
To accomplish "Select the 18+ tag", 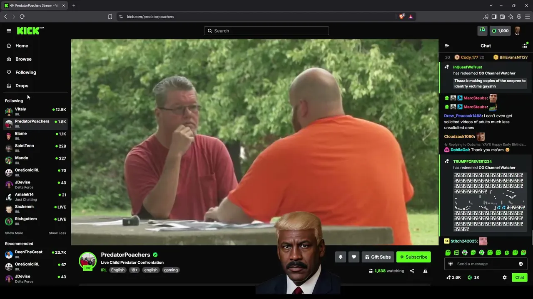I will pos(134,270).
